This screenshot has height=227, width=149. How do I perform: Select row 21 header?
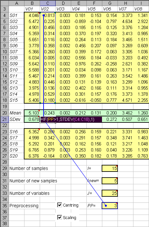4,120
